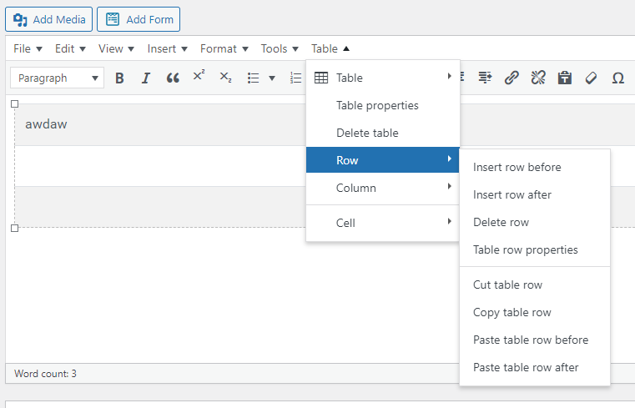
Task: Click the Add Media button
Action: [48, 19]
